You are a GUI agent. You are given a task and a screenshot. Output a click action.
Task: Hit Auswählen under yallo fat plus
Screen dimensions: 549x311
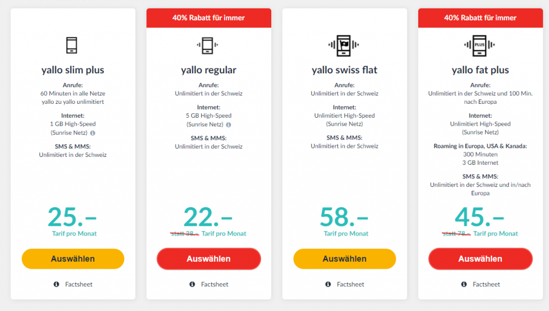coord(480,259)
